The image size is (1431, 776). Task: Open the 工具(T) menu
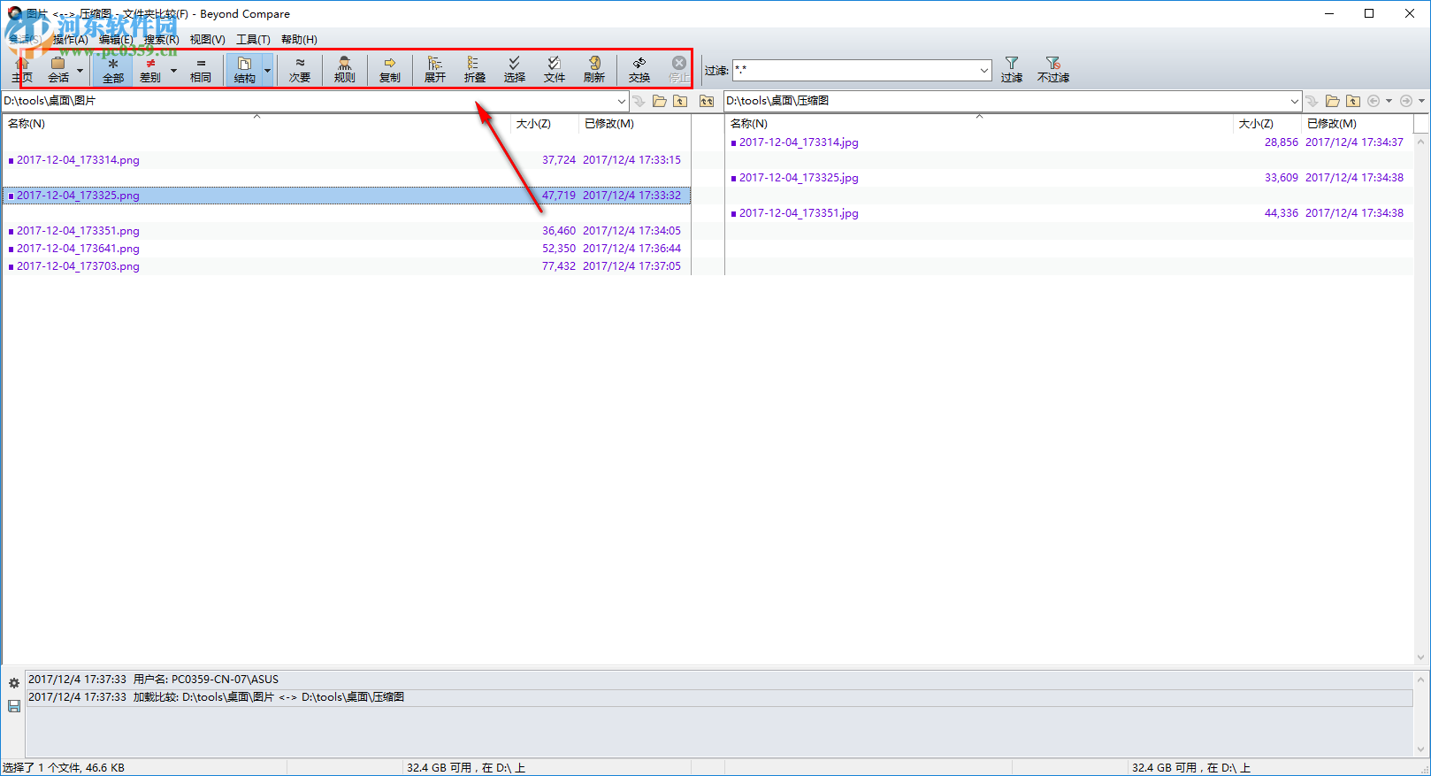pyautogui.click(x=253, y=39)
